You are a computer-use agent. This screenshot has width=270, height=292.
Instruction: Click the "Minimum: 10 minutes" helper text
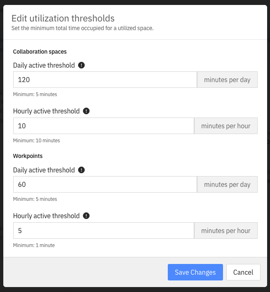[x=36, y=140]
